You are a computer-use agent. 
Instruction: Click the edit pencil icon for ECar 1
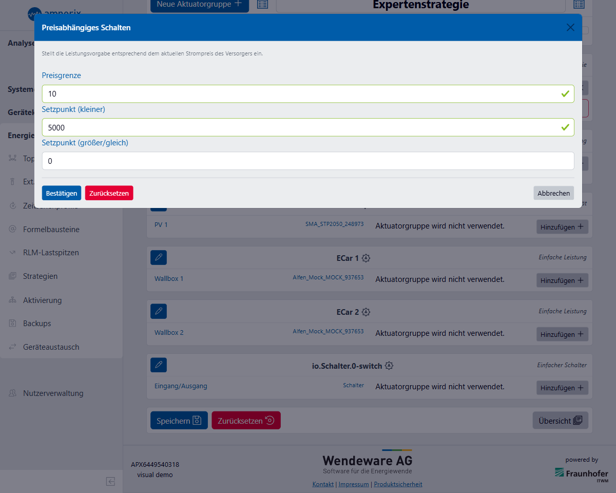pos(159,257)
